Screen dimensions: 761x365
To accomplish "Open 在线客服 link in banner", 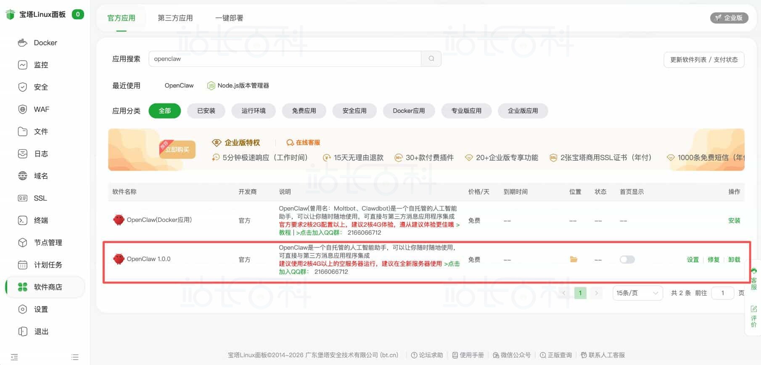I will click(x=303, y=143).
